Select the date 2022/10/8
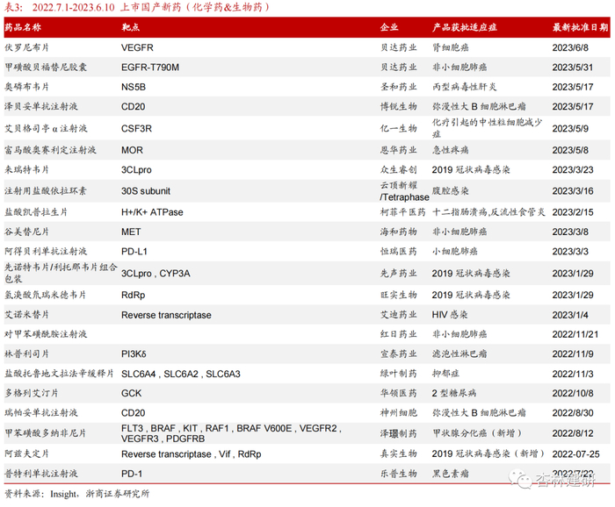The image size is (615, 507). [x=573, y=393]
